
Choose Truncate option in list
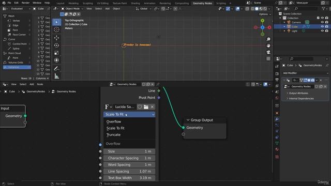pyautogui.click(x=113, y=135)
